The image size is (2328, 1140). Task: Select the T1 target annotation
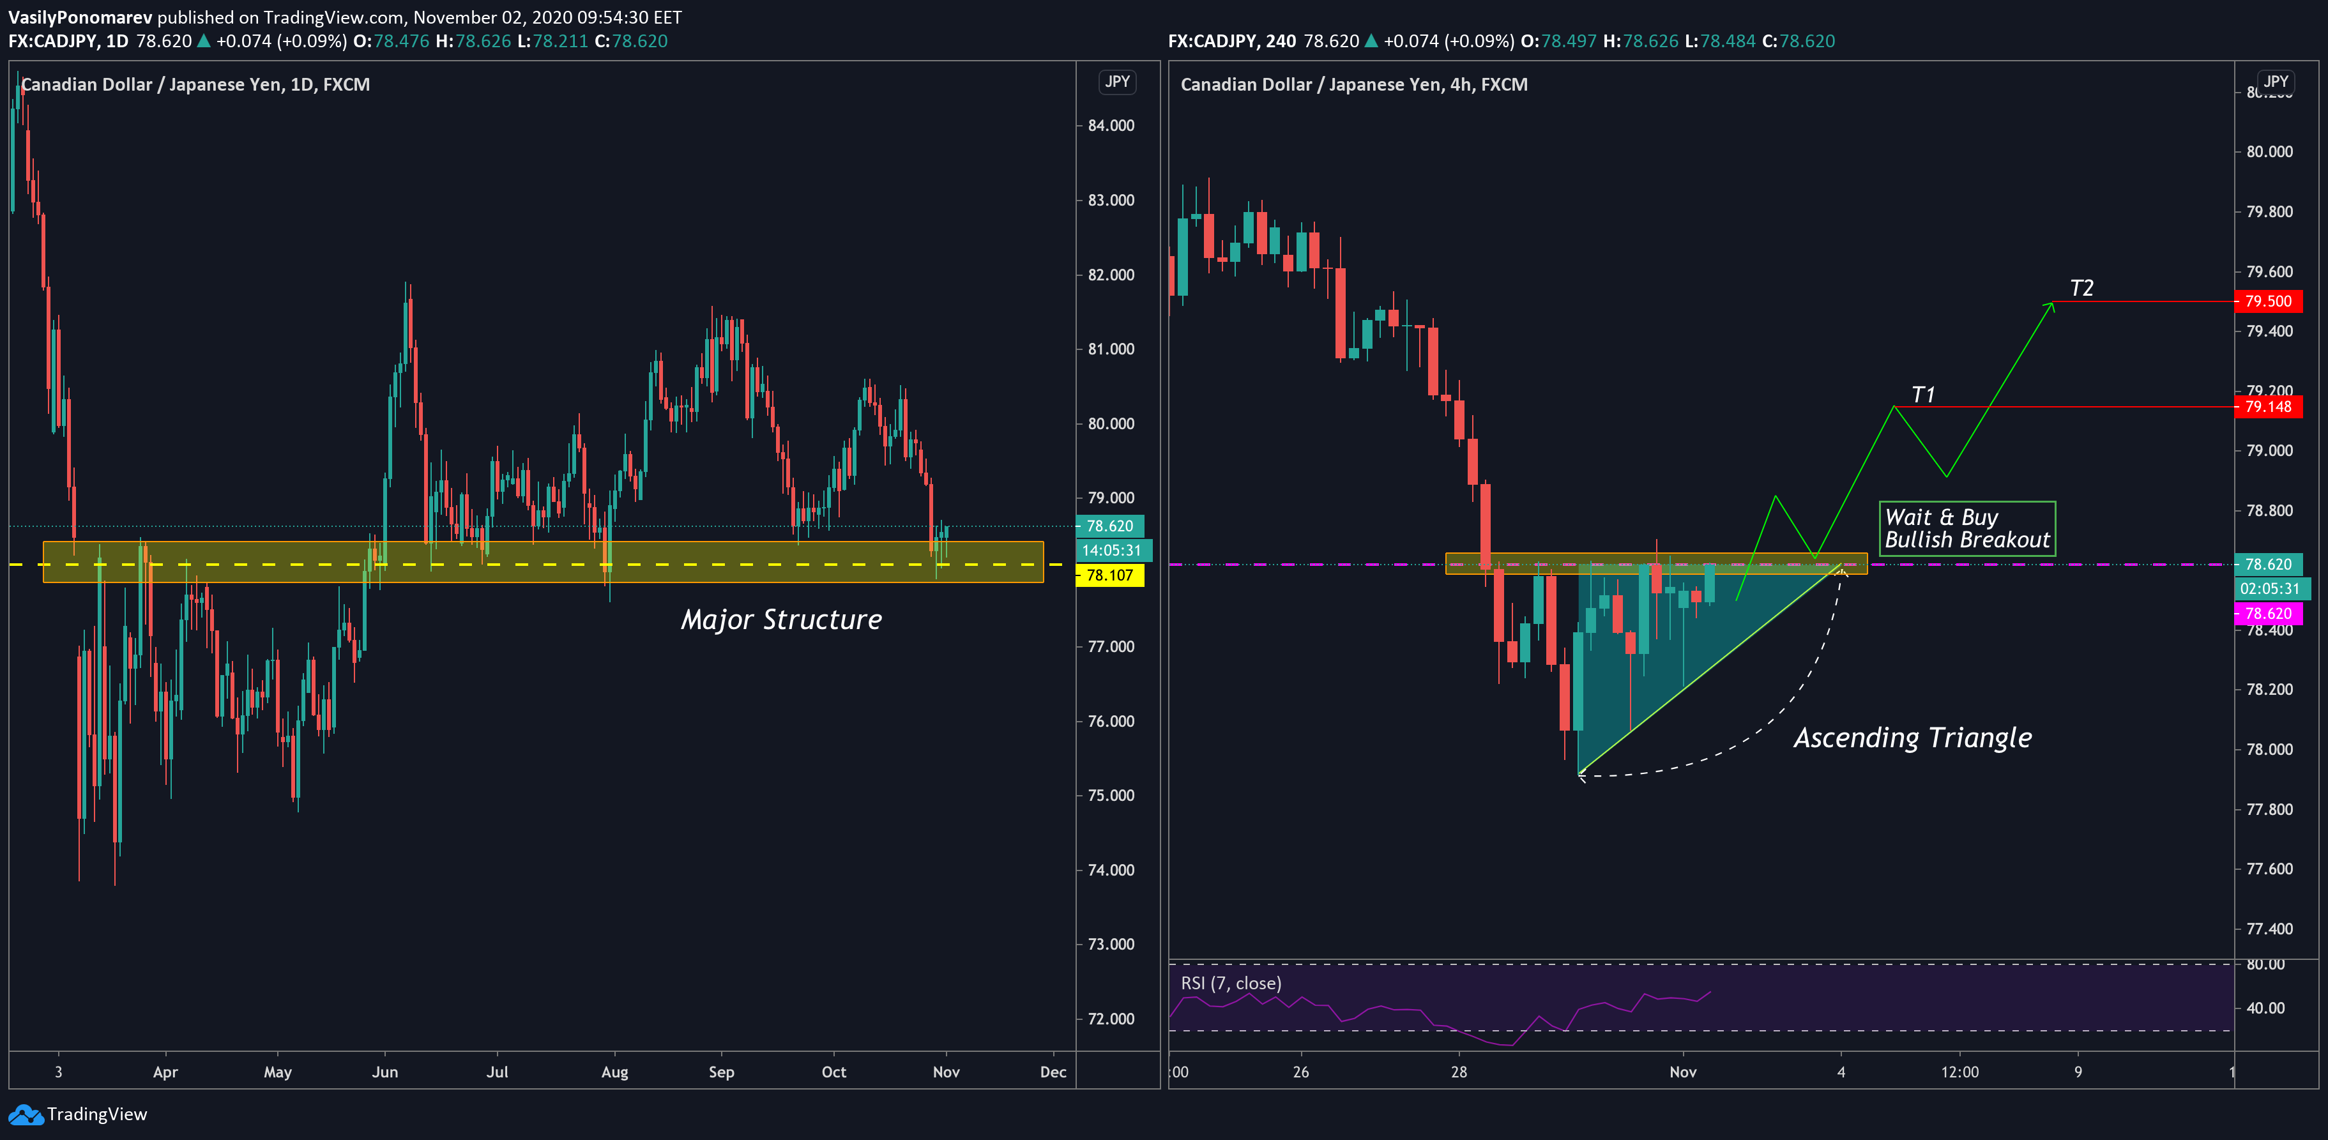1923,395
